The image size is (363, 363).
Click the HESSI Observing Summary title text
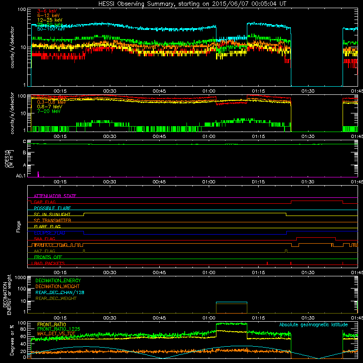click(192, 4)
